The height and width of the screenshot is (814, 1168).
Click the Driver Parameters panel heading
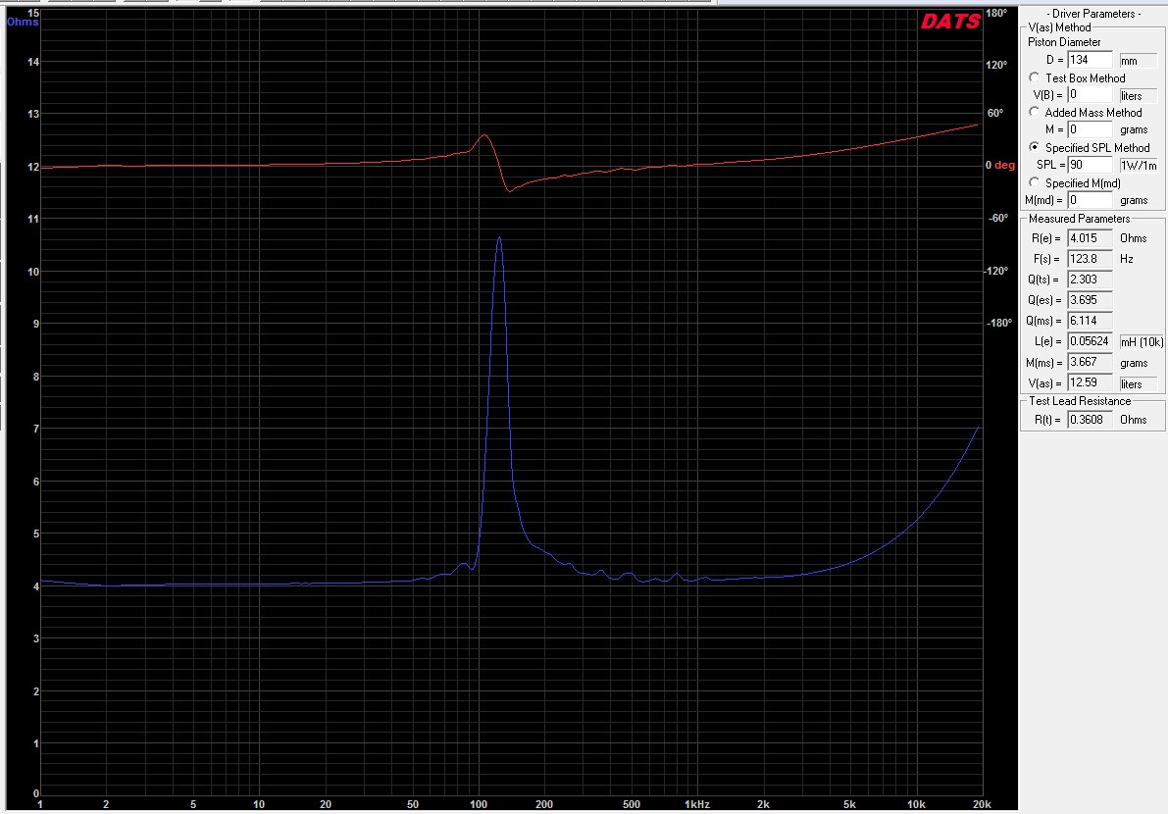coord(1092,14)
